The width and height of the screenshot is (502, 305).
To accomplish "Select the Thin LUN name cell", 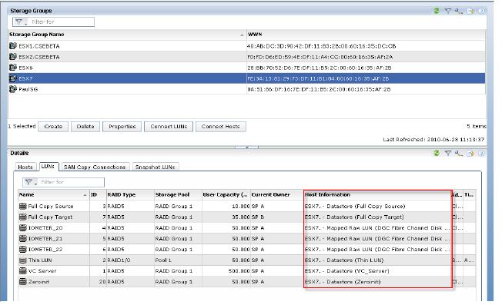I will click(x=40, y=260).
